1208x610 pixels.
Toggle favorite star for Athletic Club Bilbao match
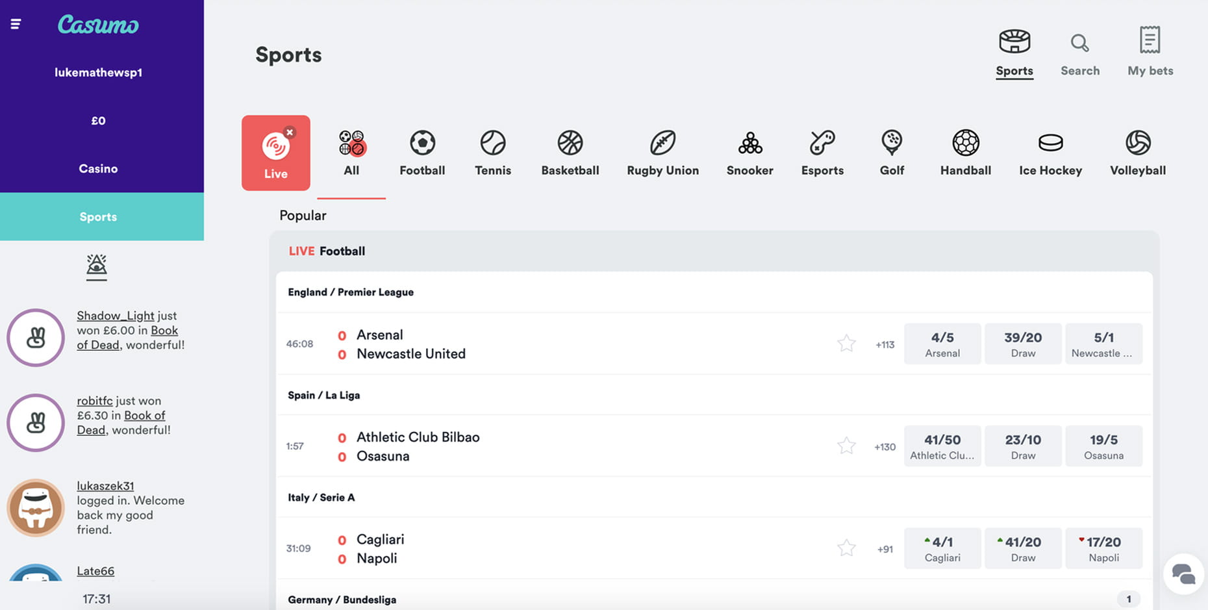[846, 446]
